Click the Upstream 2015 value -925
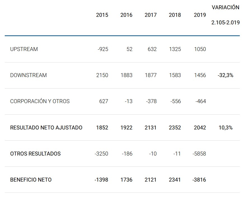 click(x=103, y=49)
